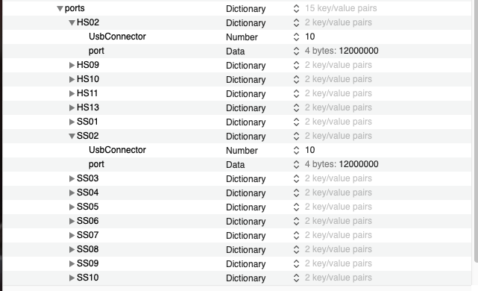478x291 pixels.
Task: Expand the SS08 entry
Action: point(72,249)
